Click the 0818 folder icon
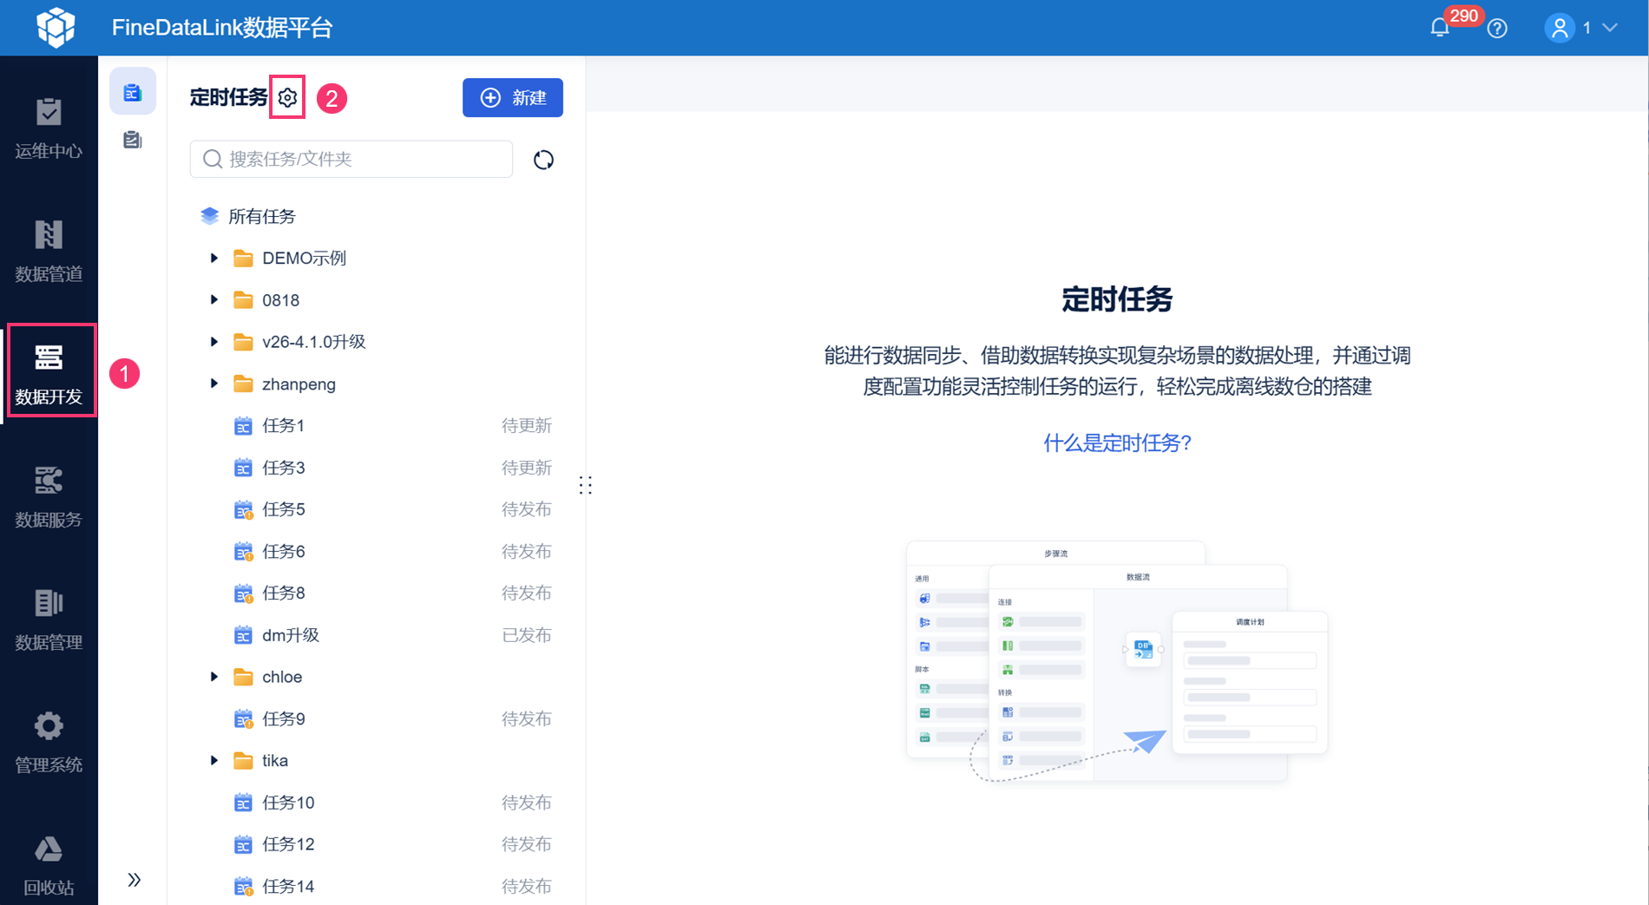Screen dimensions: 1649x905 (x=243, y=300)
